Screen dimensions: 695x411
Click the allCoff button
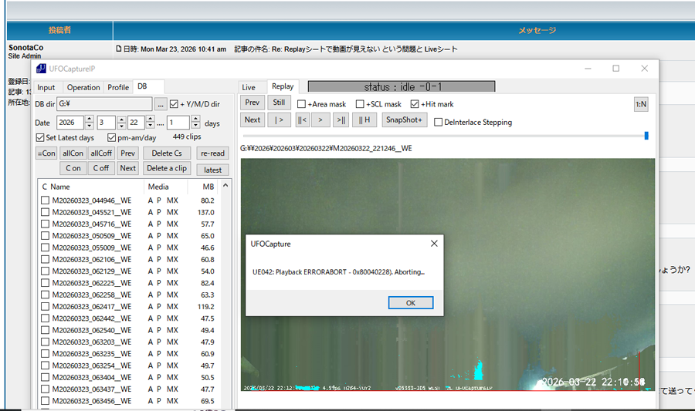tap(101, 153)
